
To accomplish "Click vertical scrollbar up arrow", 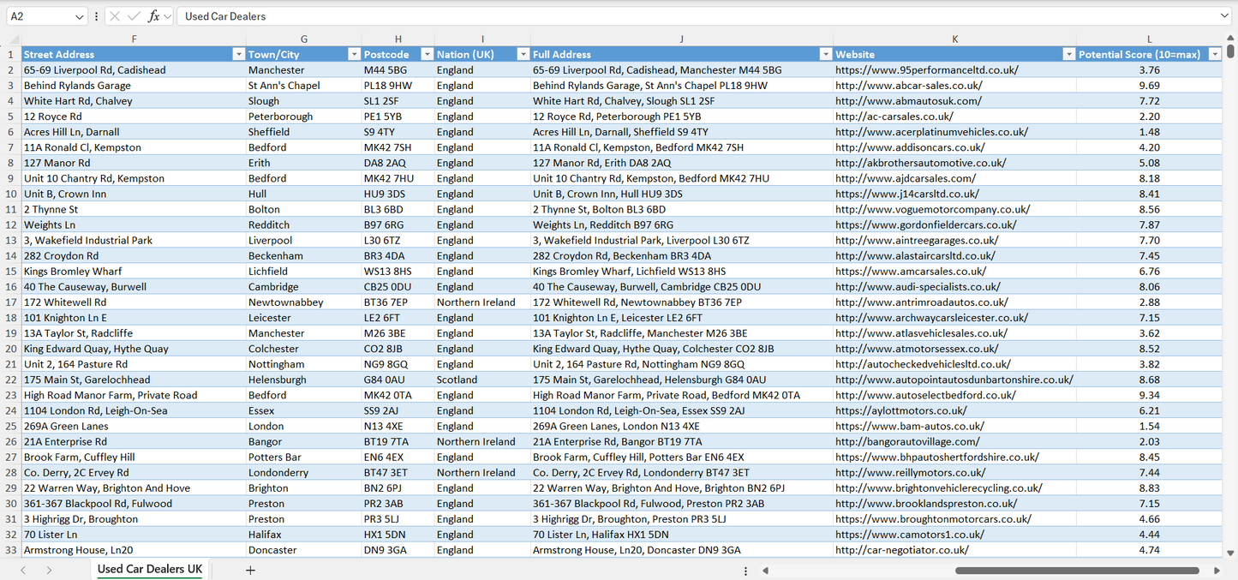I will (x=1231, y=39).
